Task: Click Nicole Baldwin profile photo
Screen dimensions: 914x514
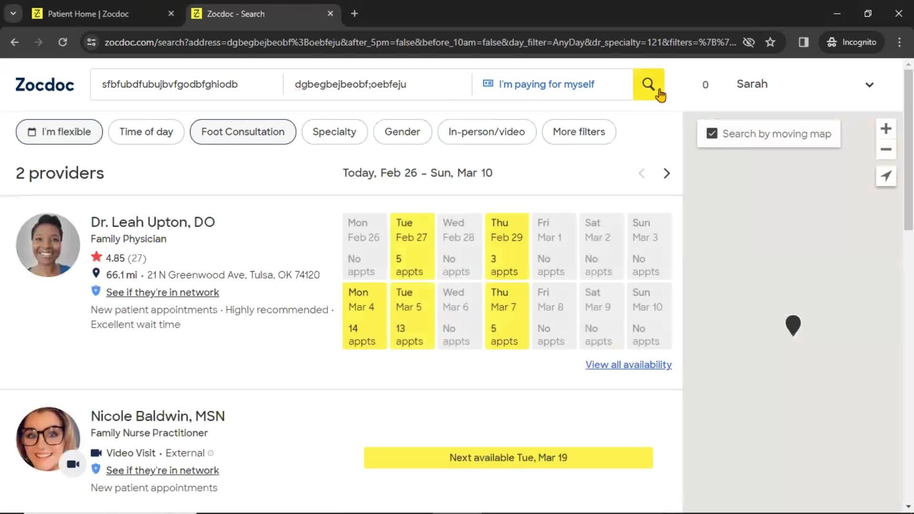Action: 48,439
